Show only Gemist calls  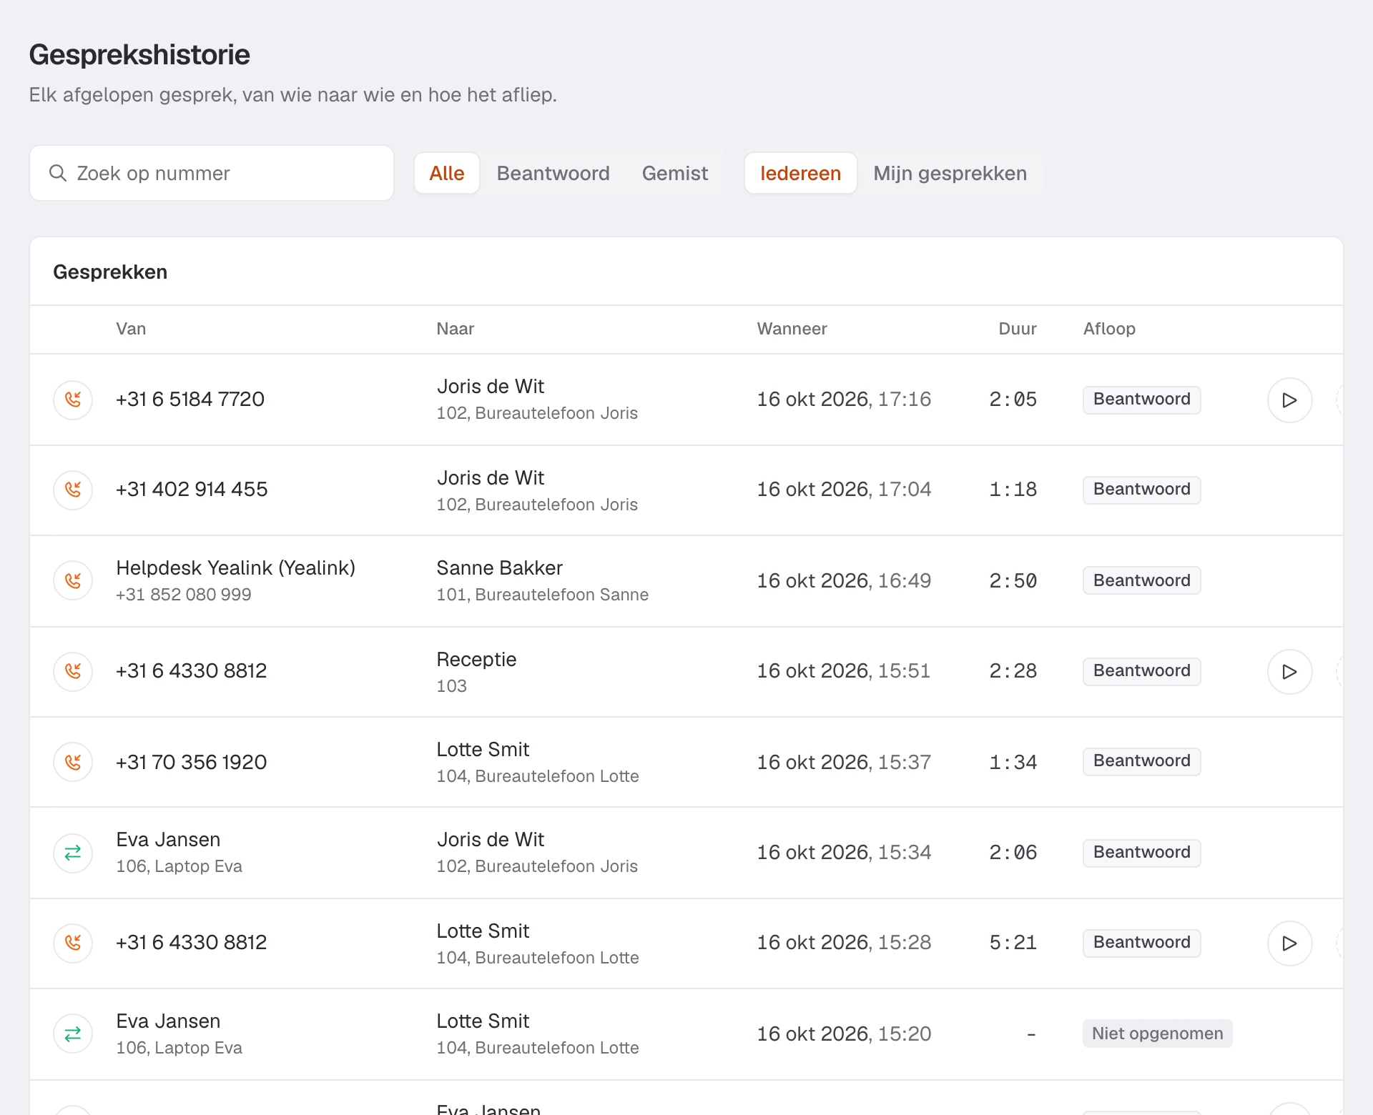pyautogui.click(x=674, y=173)
